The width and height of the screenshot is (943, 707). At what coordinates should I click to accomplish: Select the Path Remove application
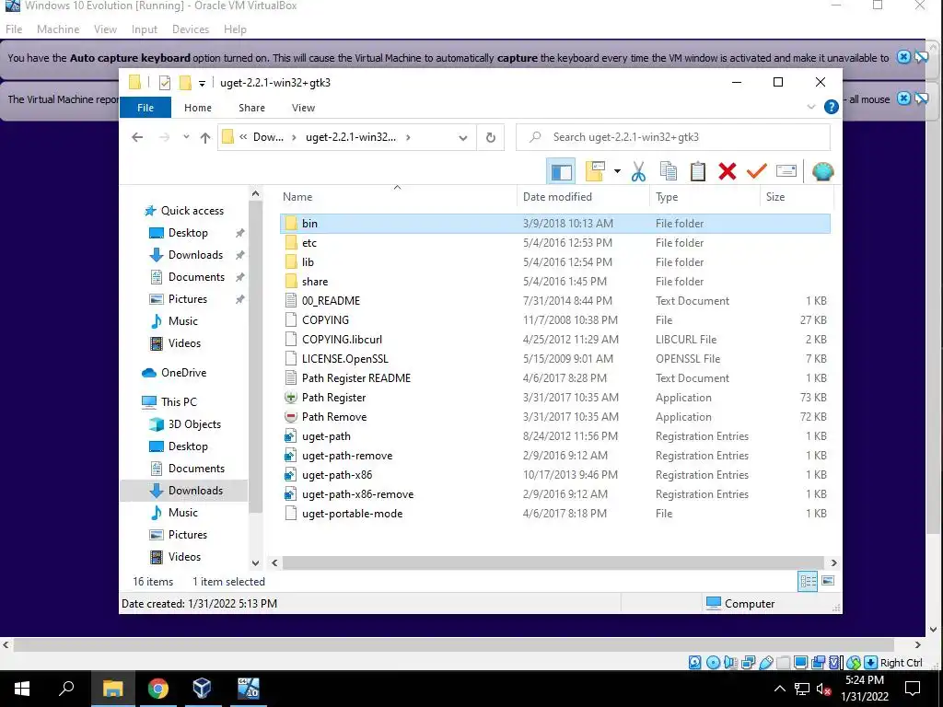555,417
